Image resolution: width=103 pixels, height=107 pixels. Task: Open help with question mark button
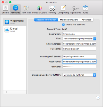98,98
